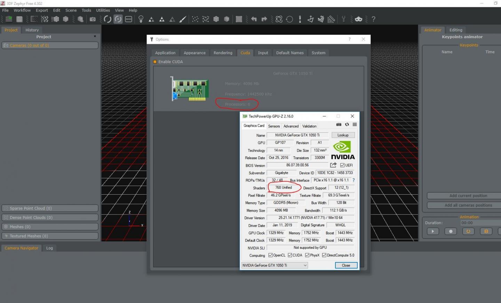Click the undo arrow in toolbar
The image size is (501, 303).
254,19
